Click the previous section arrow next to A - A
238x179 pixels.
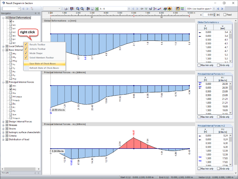133,9
